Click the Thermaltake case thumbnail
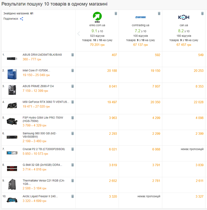The height and width of the screenshot is (210, 207). pos(12,184)
